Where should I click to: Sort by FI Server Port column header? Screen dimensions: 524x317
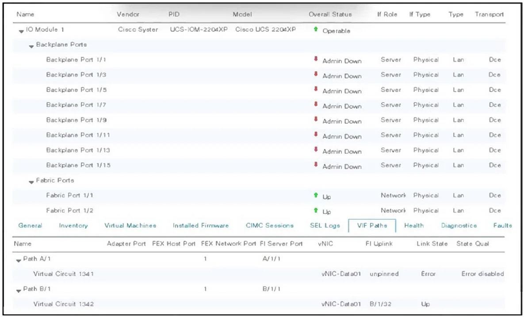click(x=281, y=244)
